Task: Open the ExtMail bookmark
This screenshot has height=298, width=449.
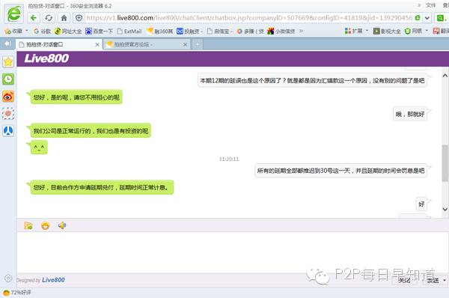Action: click(129, 31)
